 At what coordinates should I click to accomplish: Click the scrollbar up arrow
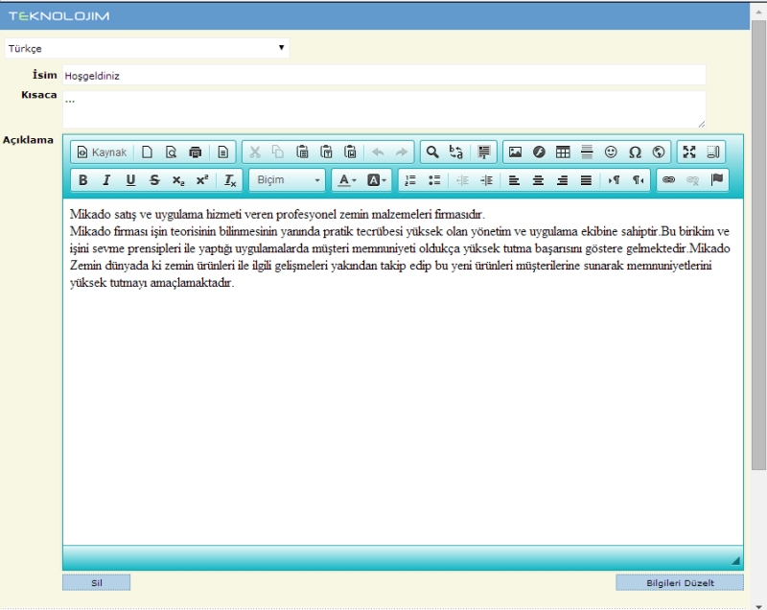[758, 11]
